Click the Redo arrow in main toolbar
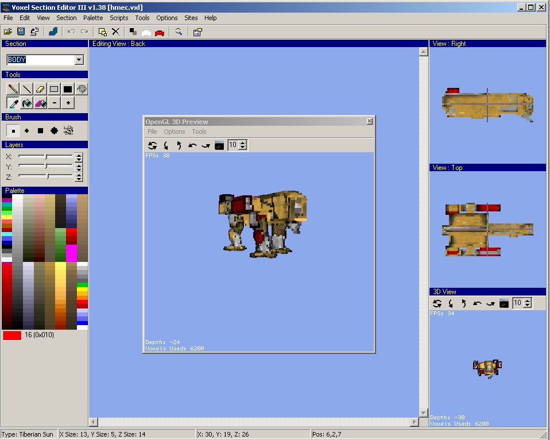This screenshot has height=440, width=550. coord(84,32)
